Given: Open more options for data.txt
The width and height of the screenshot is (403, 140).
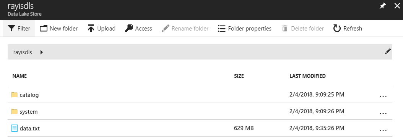Looking at the screenshot, I should click(x=383, y=130).
